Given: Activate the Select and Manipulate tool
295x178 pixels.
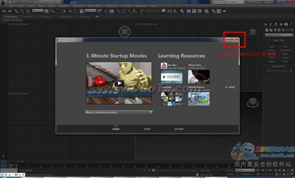Looking at the screenshot, I should coord(106,11).
